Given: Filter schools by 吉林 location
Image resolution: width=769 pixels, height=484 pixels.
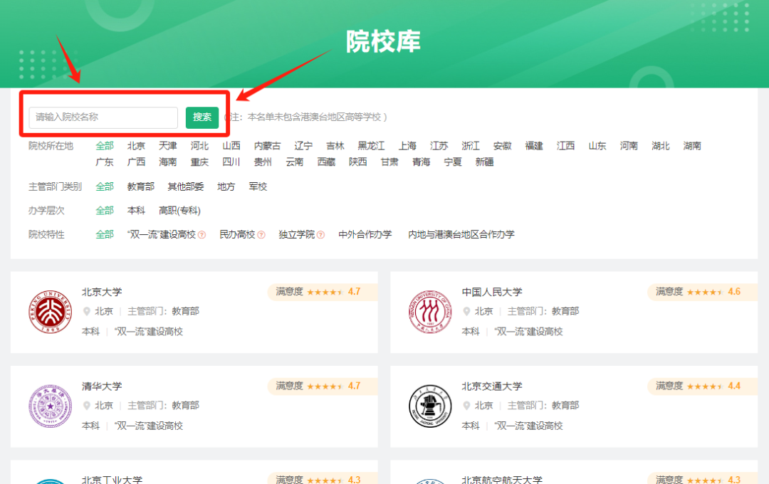Looking at the screenshot, I should pos(335,146).
